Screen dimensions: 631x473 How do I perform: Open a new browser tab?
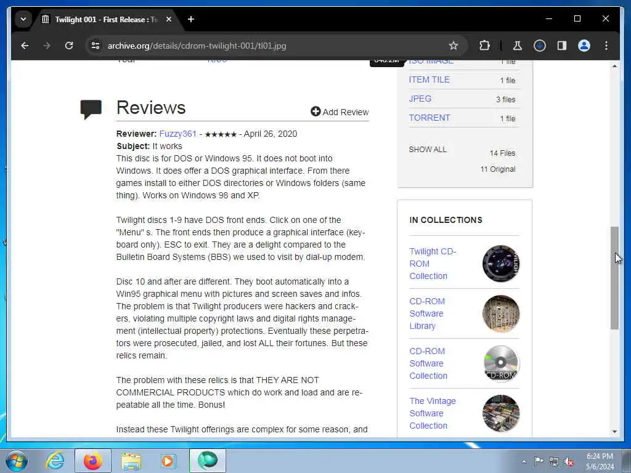[191, 19]
